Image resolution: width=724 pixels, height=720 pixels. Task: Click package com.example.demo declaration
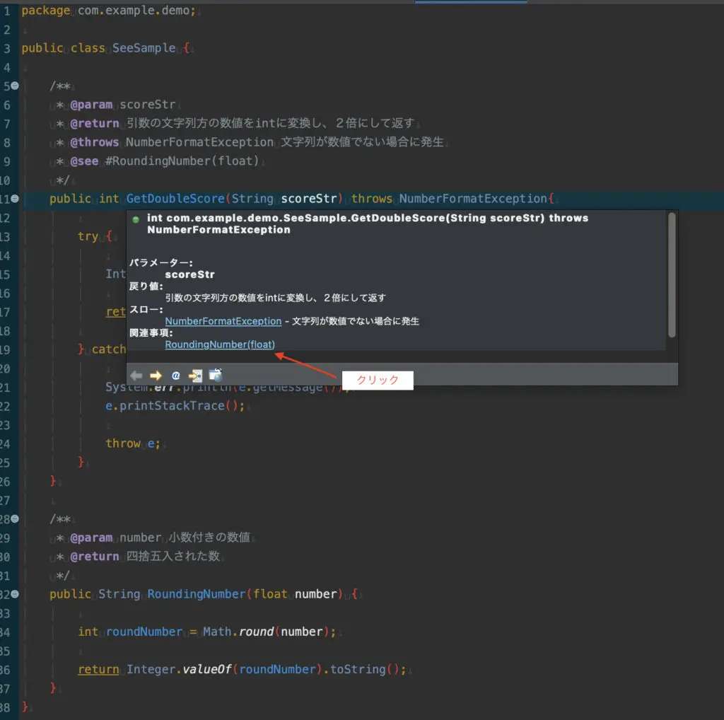[109, 10]
